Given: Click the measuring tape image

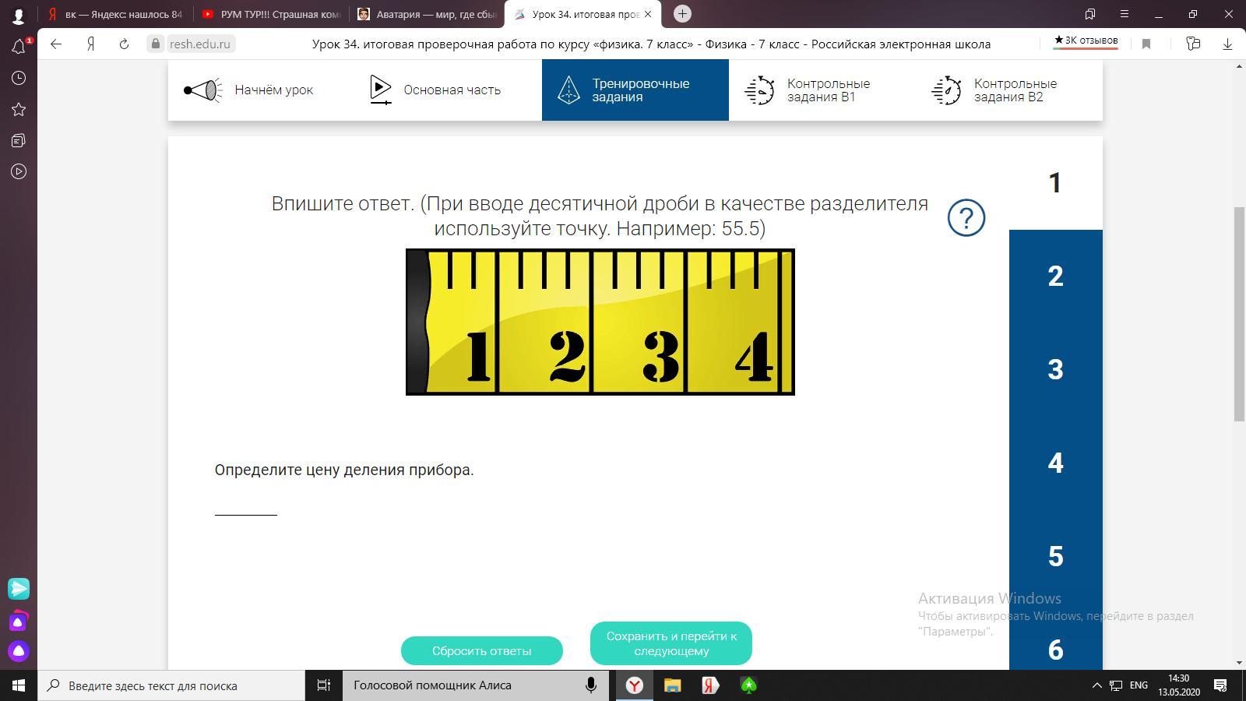Looking at the screenshot, I should click(x=600, y=322).
